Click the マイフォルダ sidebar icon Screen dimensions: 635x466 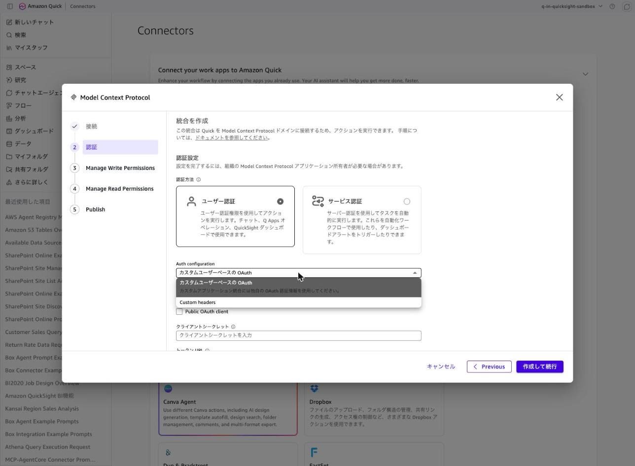pos(9,157)
